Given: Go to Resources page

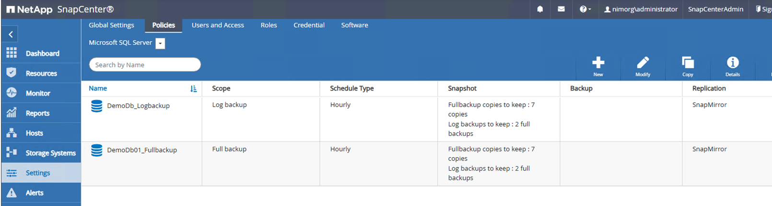Looking at the screenshot, I should click(x=41, y=73).
